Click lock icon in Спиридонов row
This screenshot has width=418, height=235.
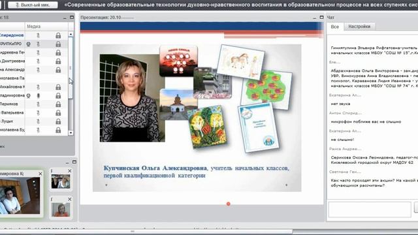click(x=58, y=35)
